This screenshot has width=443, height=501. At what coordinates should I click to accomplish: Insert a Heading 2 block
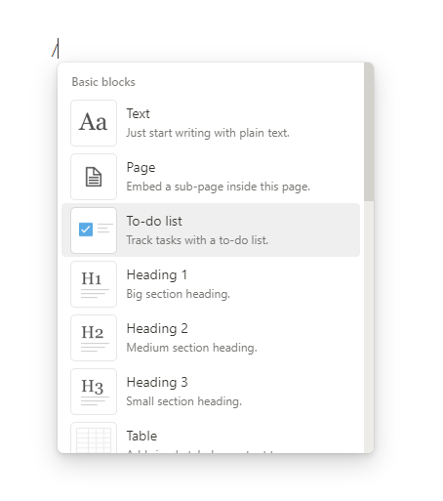211,338
